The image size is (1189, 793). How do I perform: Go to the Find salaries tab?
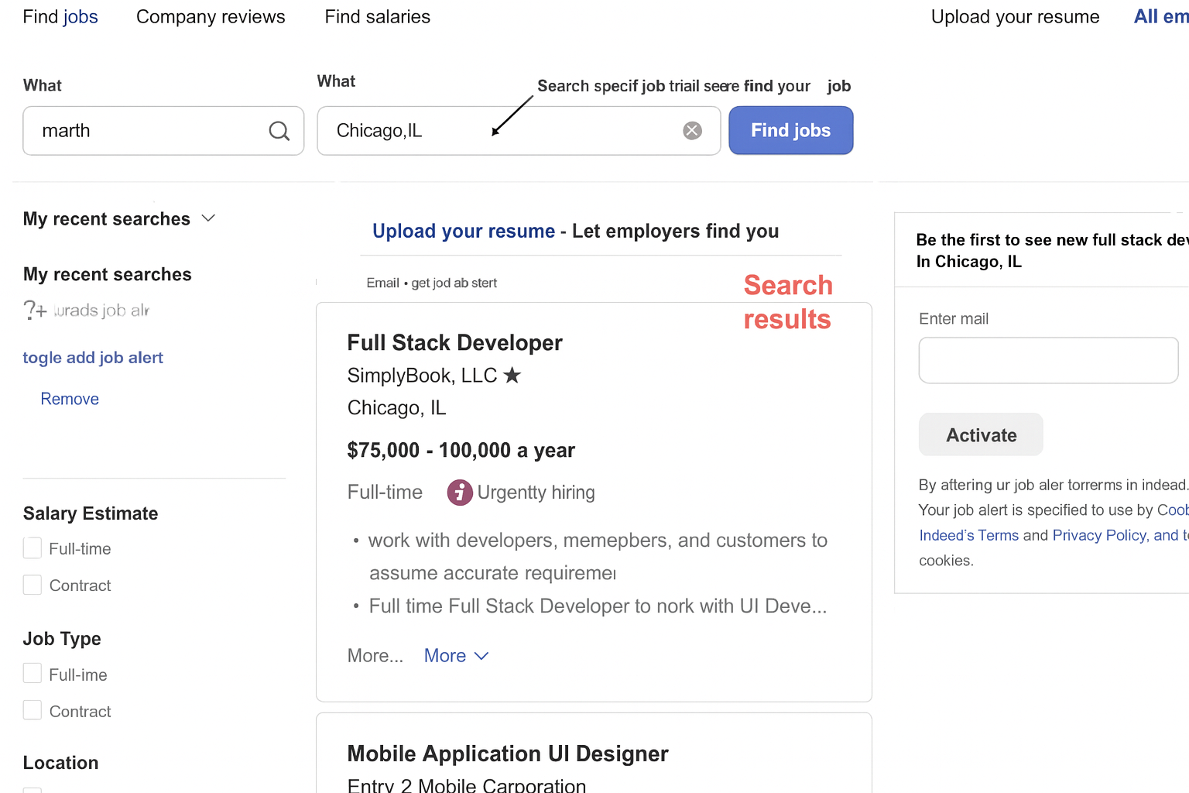click(x=377, y=17)
